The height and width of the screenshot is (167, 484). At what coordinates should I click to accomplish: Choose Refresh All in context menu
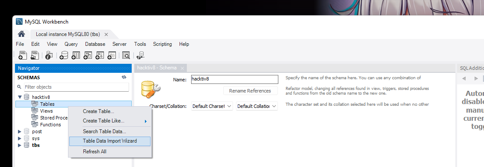[110, 152]
